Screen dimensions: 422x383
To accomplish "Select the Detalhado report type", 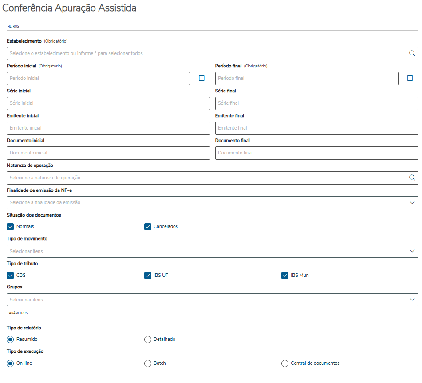I will pos(148,339).
